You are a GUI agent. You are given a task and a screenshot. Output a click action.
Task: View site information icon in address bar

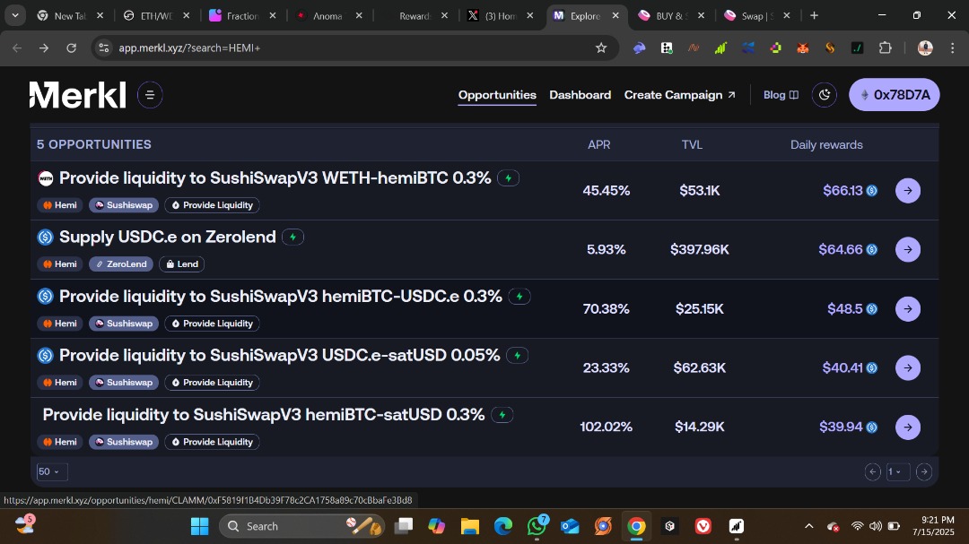click(104, 47)
